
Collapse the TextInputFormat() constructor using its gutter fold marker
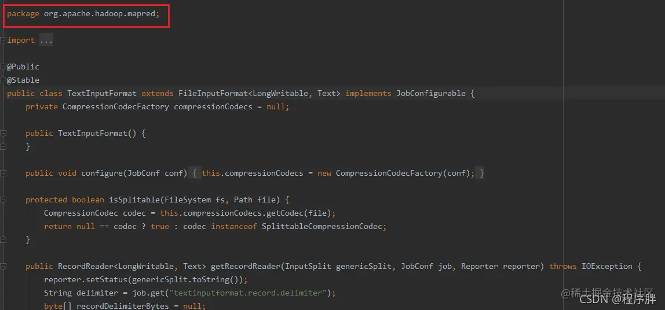3,133
